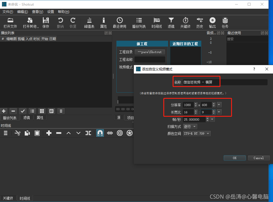
Task: Open the Recent (最近使用) toolbar icon
Action: pyautogui.click(x=119, y=23)
